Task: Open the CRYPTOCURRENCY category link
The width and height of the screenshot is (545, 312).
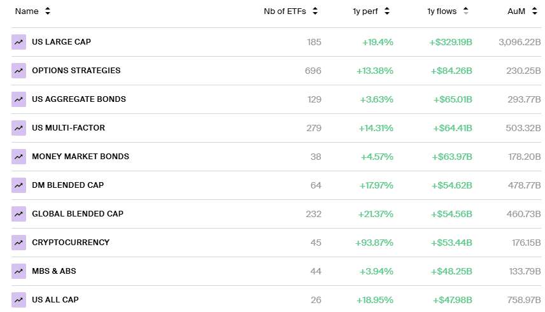Action: tap(71, 243)
